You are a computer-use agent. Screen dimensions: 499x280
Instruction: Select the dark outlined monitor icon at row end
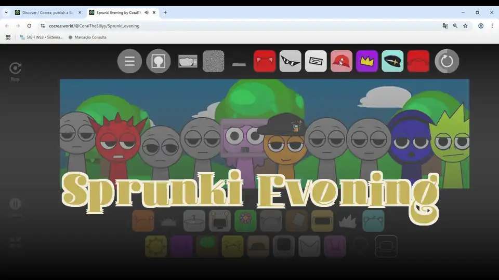[x=386, y=246]
